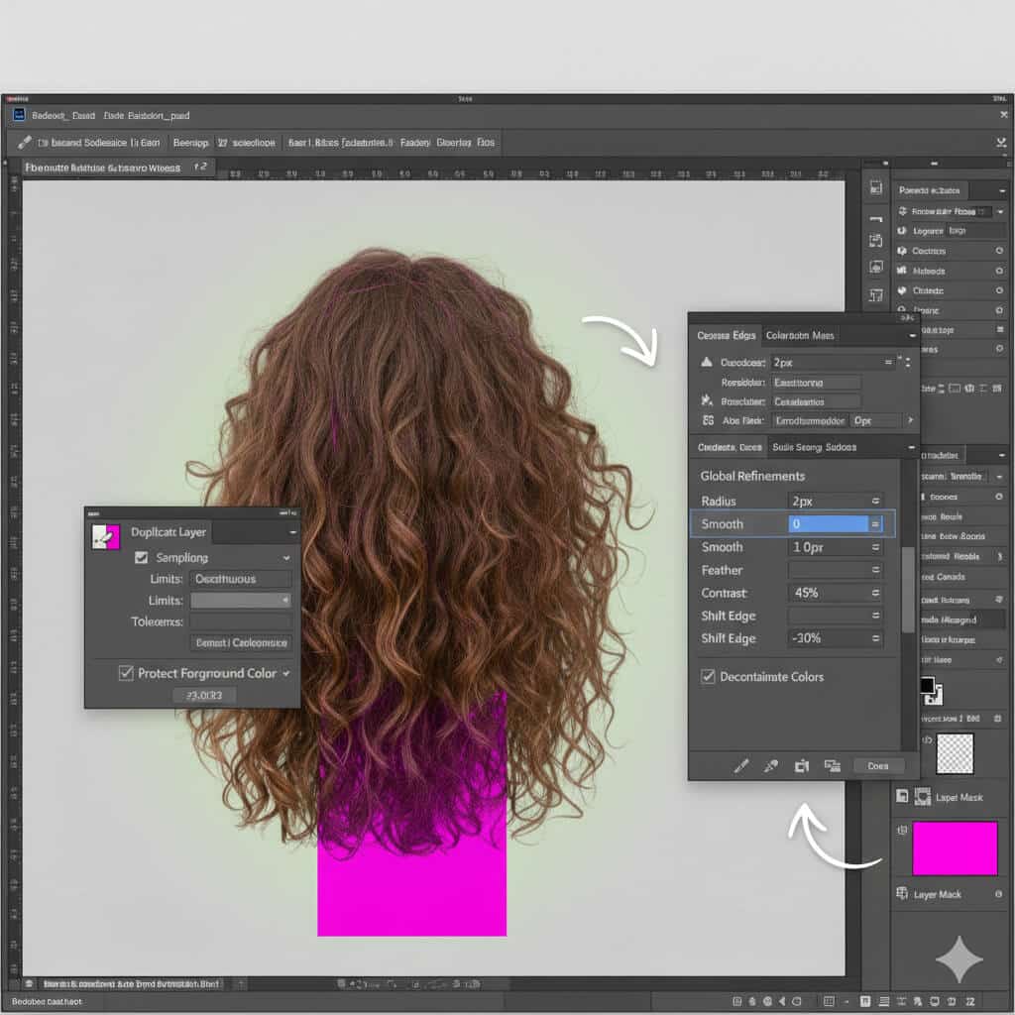
Task: Open the copy-selection icon in the Refine panel footer
Action: [x=803, y=765]
